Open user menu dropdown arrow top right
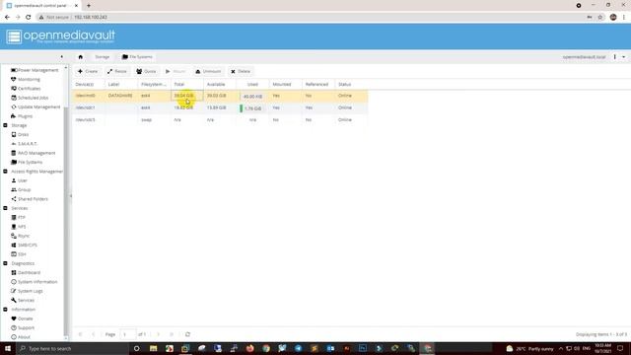 point(624,57)
